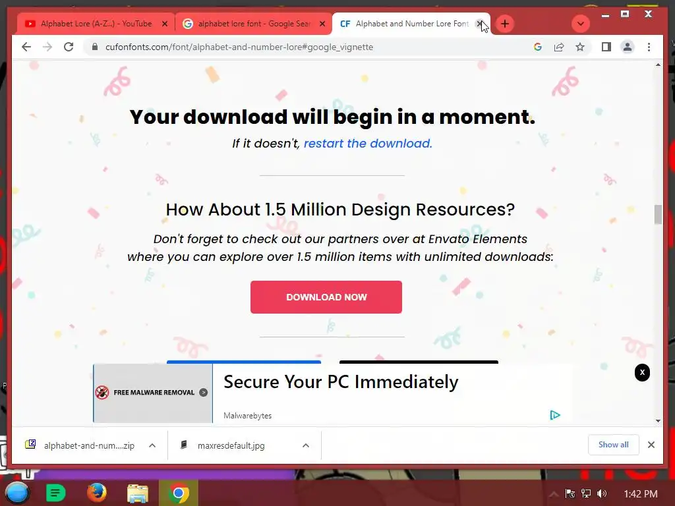This screenshot has width=675, height=506.
Task: Dismiss the Malwarebytes ad with X
Action: coord(642,373)
